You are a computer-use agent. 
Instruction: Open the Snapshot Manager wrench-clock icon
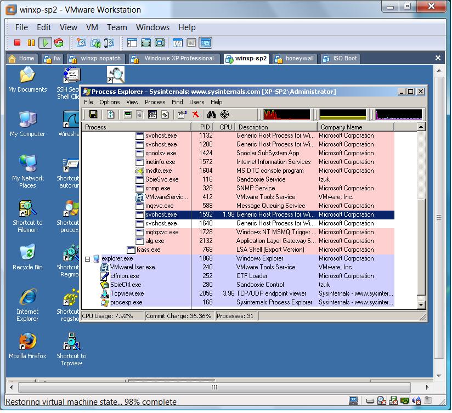[109, 43]
